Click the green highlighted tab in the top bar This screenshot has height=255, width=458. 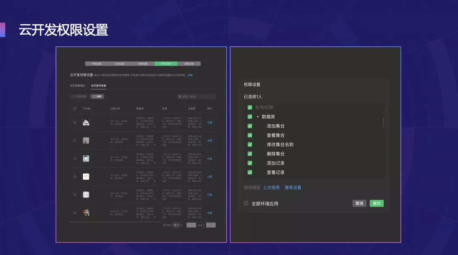(x=166, y=64)
